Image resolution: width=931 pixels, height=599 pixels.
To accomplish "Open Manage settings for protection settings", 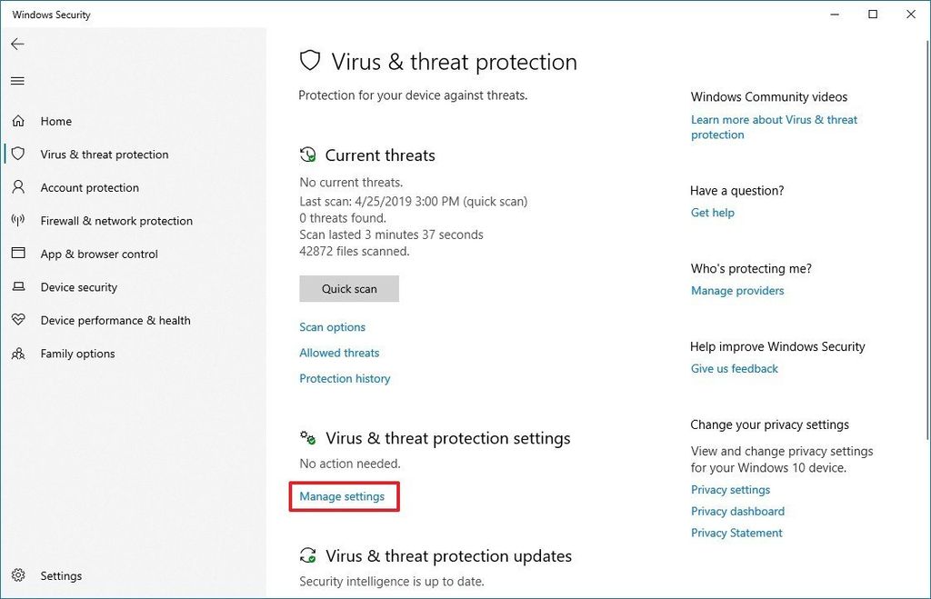I will [x=344, y=496].
